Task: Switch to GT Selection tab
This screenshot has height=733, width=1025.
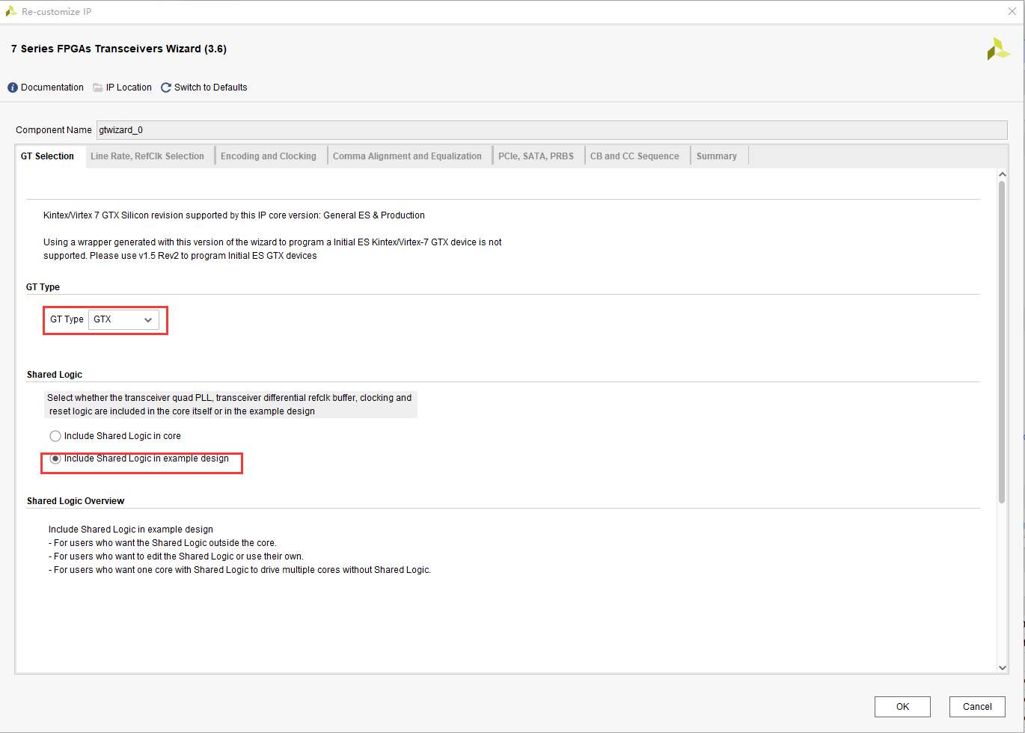Action: coord(47,156)
